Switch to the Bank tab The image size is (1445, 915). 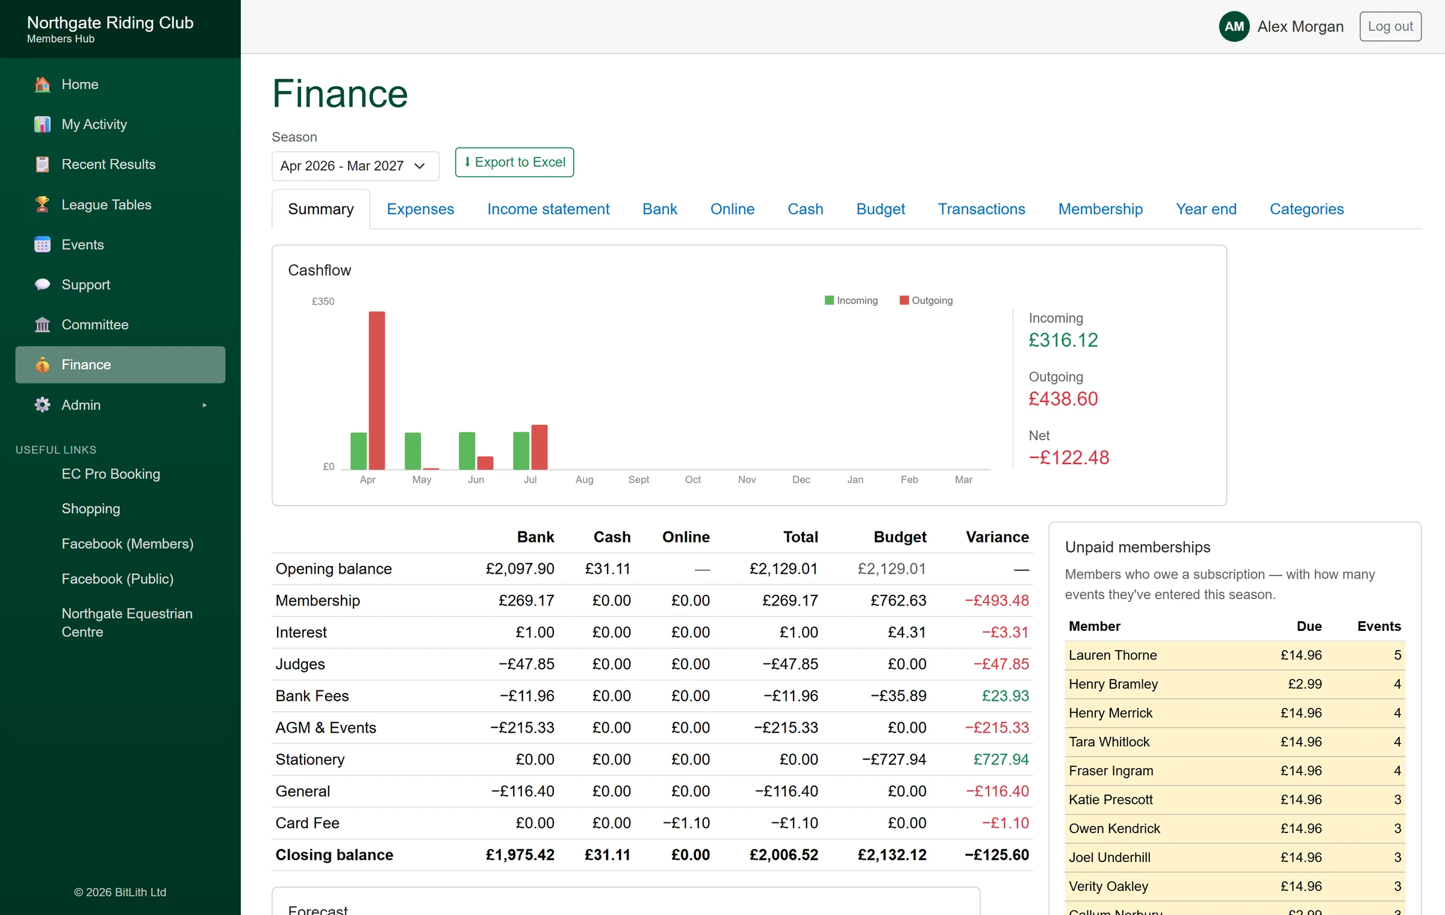pyautogui.click(x=660, y=209)
